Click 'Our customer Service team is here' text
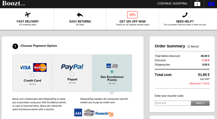The image size is (217, 119). [185, 25]
